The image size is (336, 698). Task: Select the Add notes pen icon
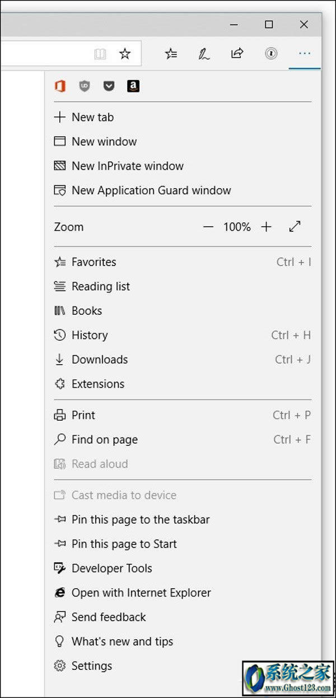coord(204,53)
